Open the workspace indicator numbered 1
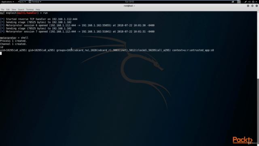The width and height of the screenshot is (259, 146). (239, 2)
